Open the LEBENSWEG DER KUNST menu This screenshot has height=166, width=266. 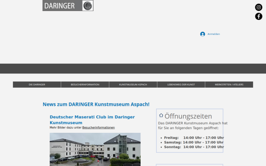coord(181,85)
